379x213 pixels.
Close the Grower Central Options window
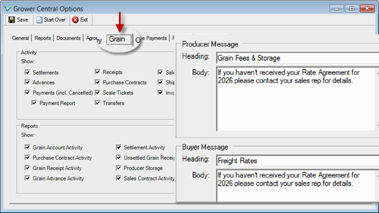[x=367, y=9]
